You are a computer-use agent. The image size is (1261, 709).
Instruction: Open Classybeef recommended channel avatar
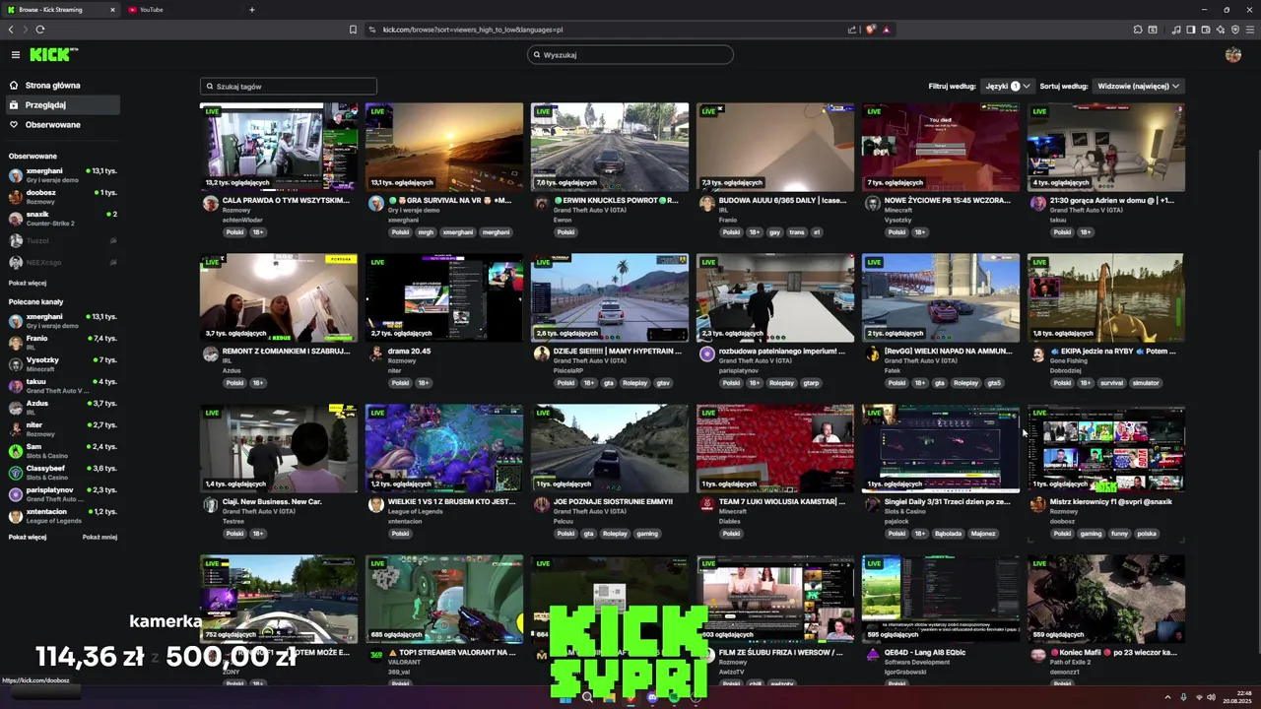coord(16,473)
